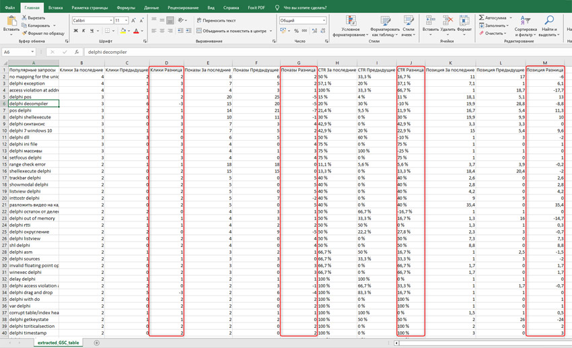572x348 pixels.
Task: Expand the Очистить dropdown
Action: [505, 33]
